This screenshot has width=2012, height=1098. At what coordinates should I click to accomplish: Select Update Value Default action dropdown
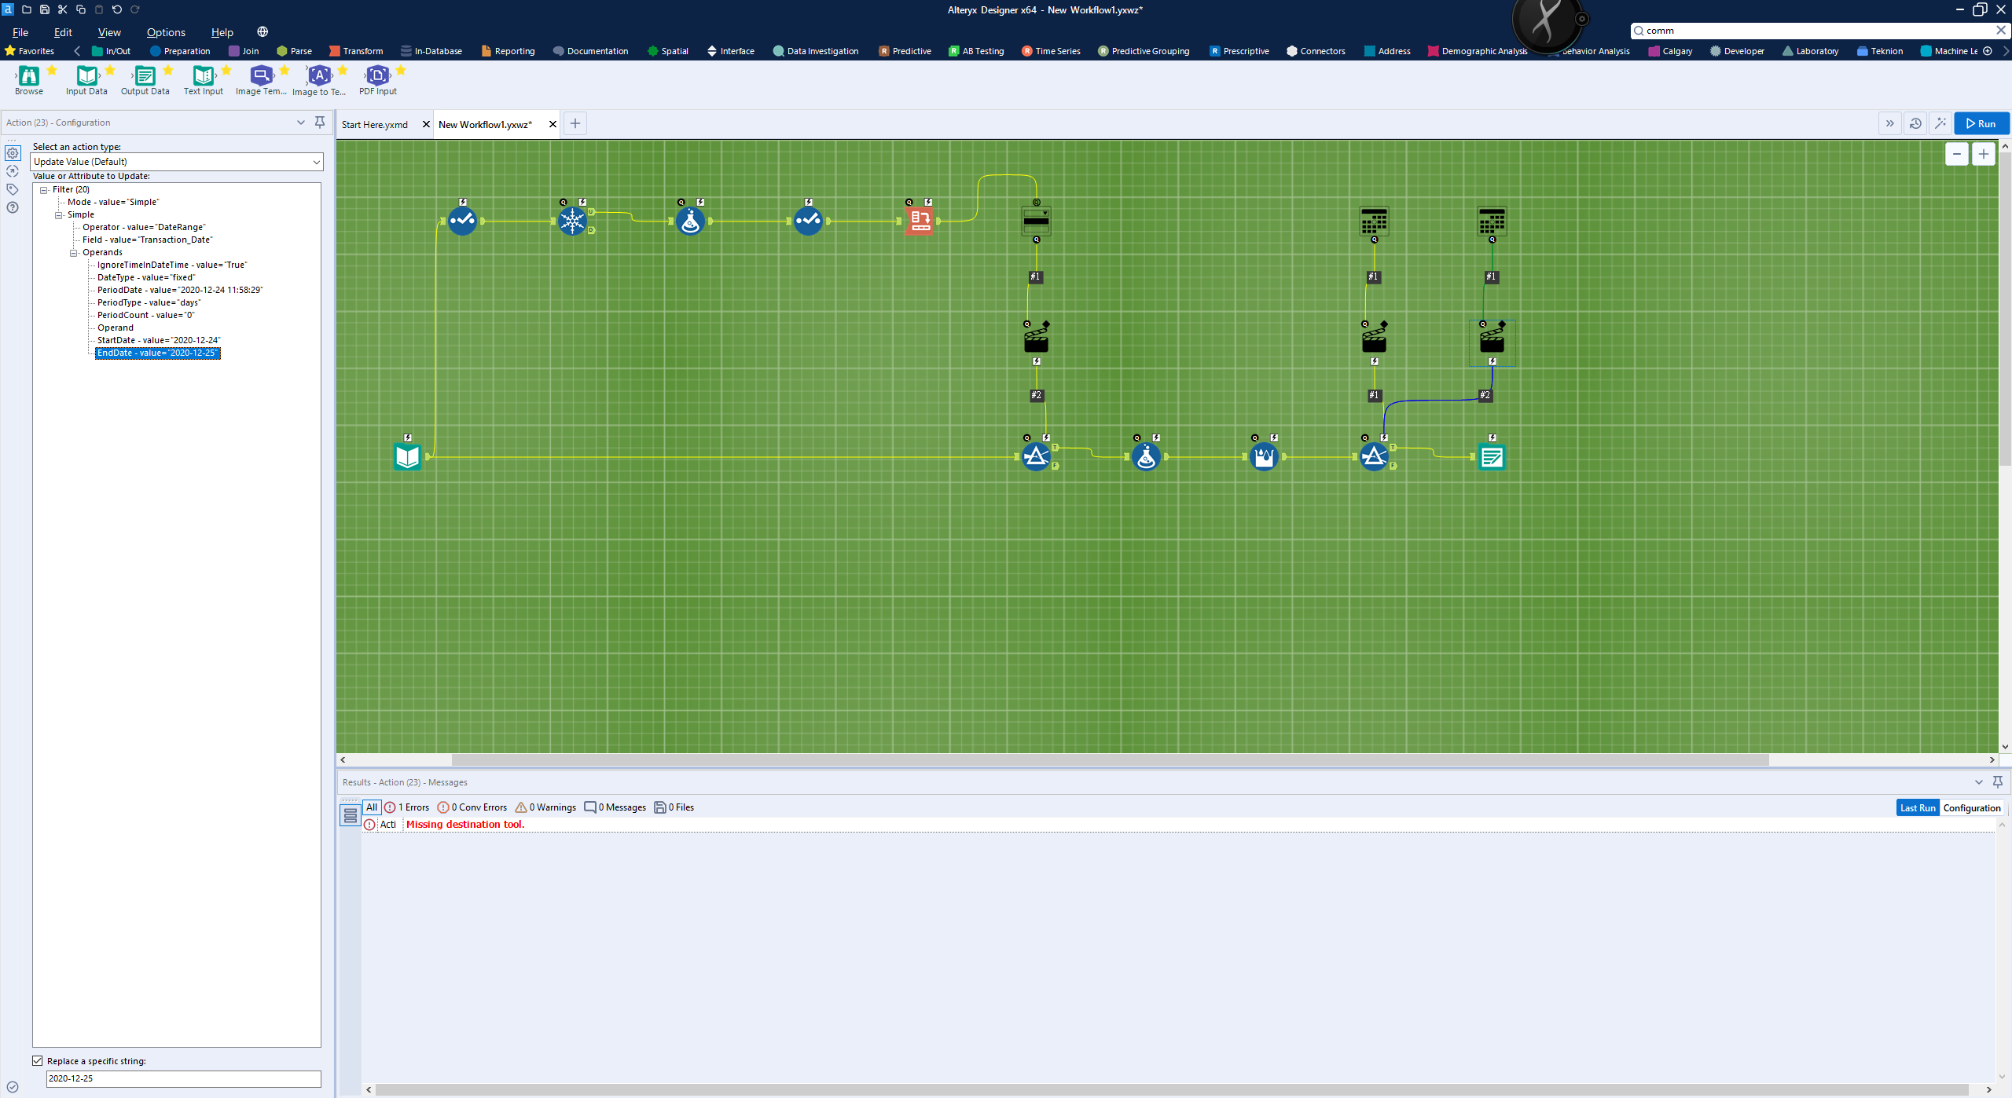click(176, 161)
